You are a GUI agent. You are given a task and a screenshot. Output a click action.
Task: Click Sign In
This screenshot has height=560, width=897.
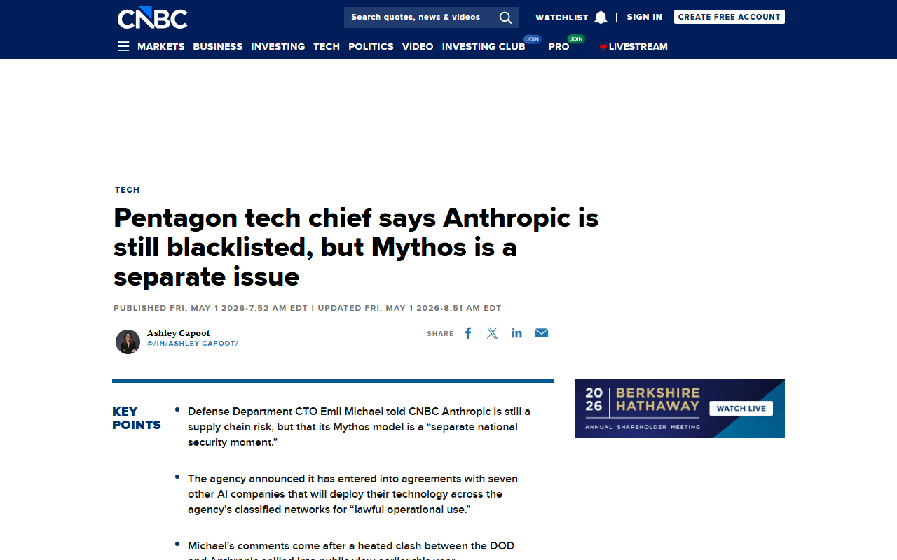coord(645,17)
